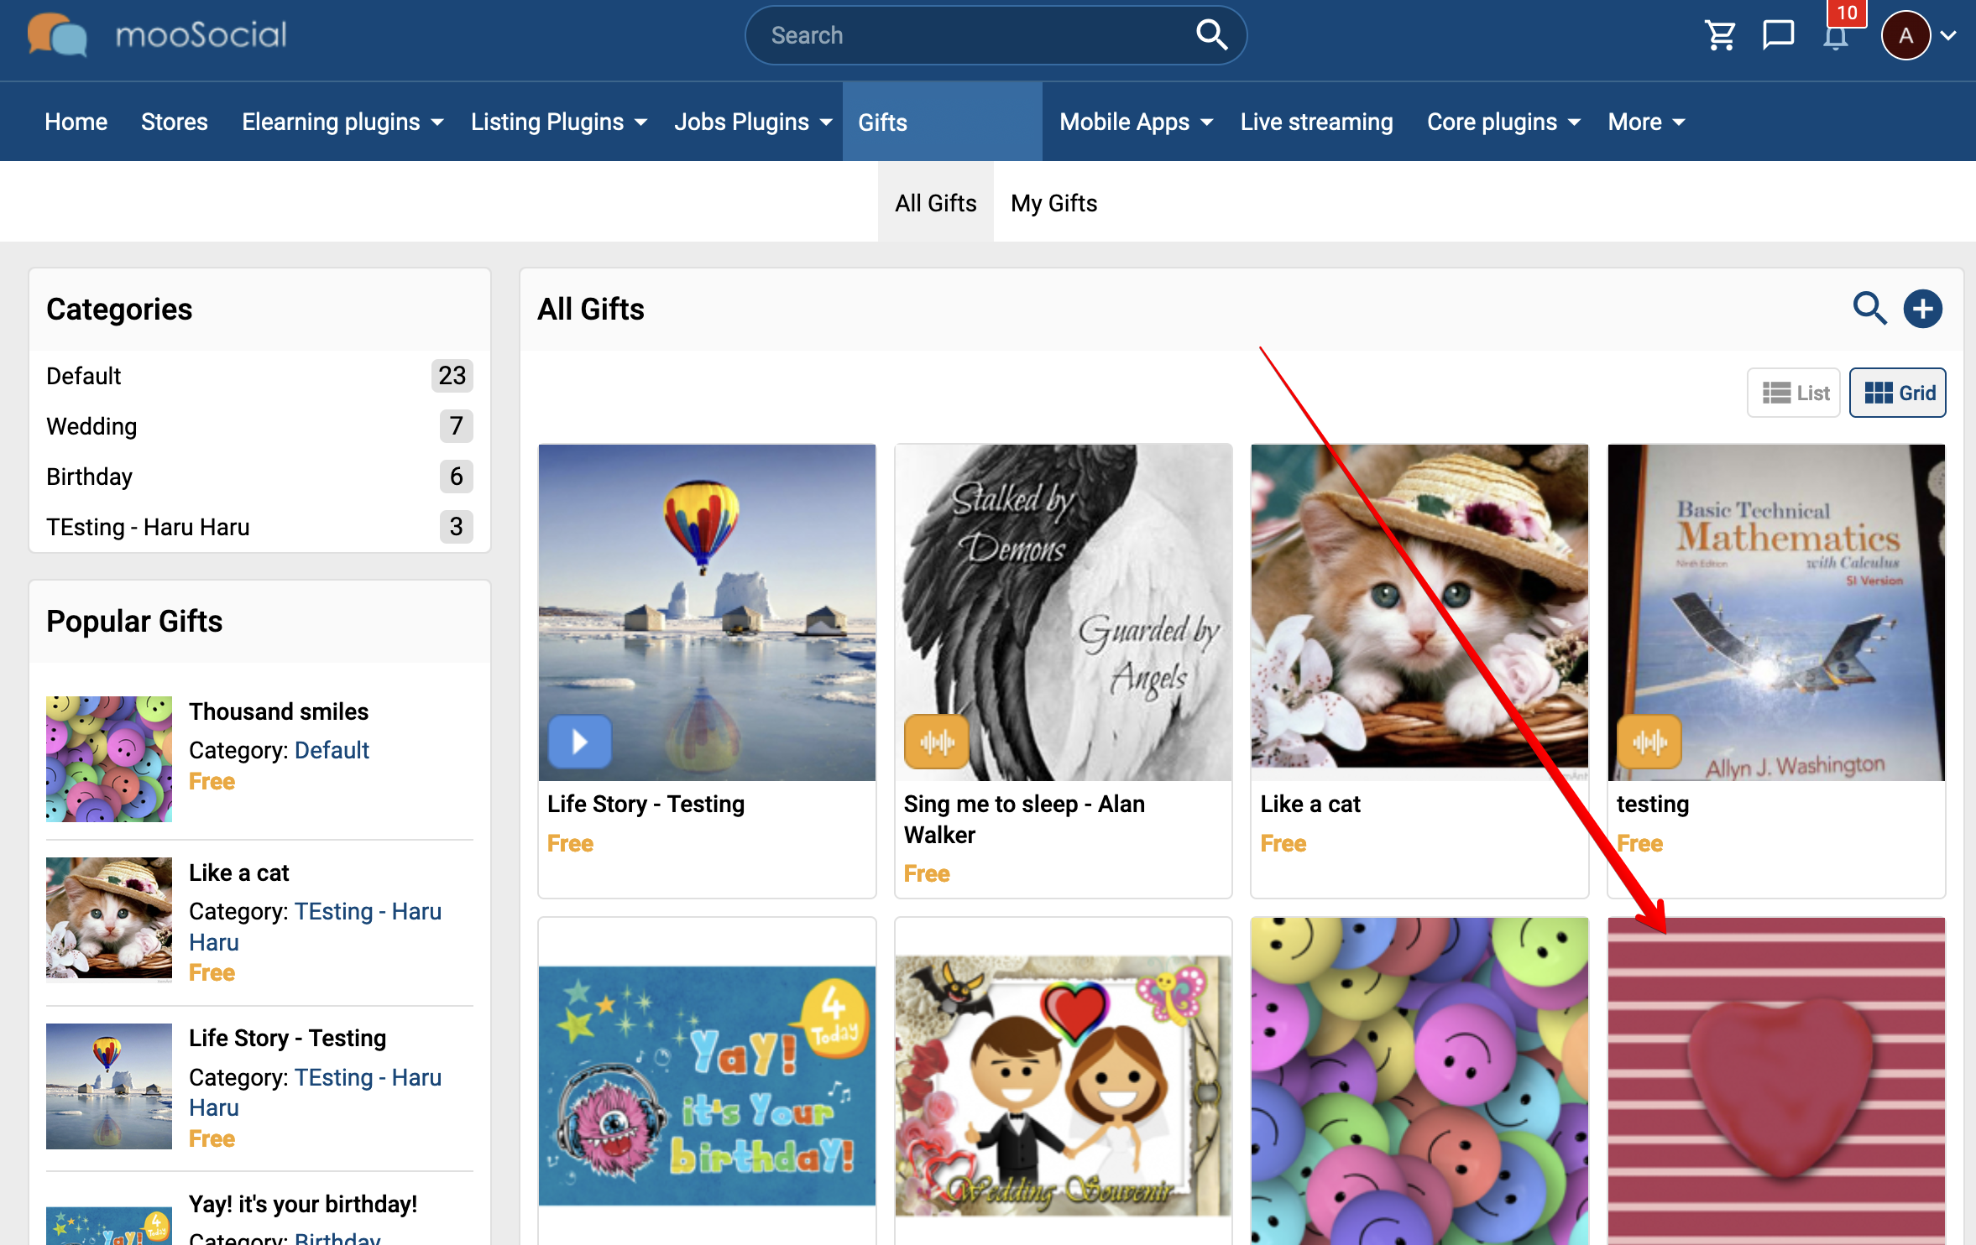1976x1245 pixels.
Task: Click the red heart gift image
Action: point(1776,1081)
